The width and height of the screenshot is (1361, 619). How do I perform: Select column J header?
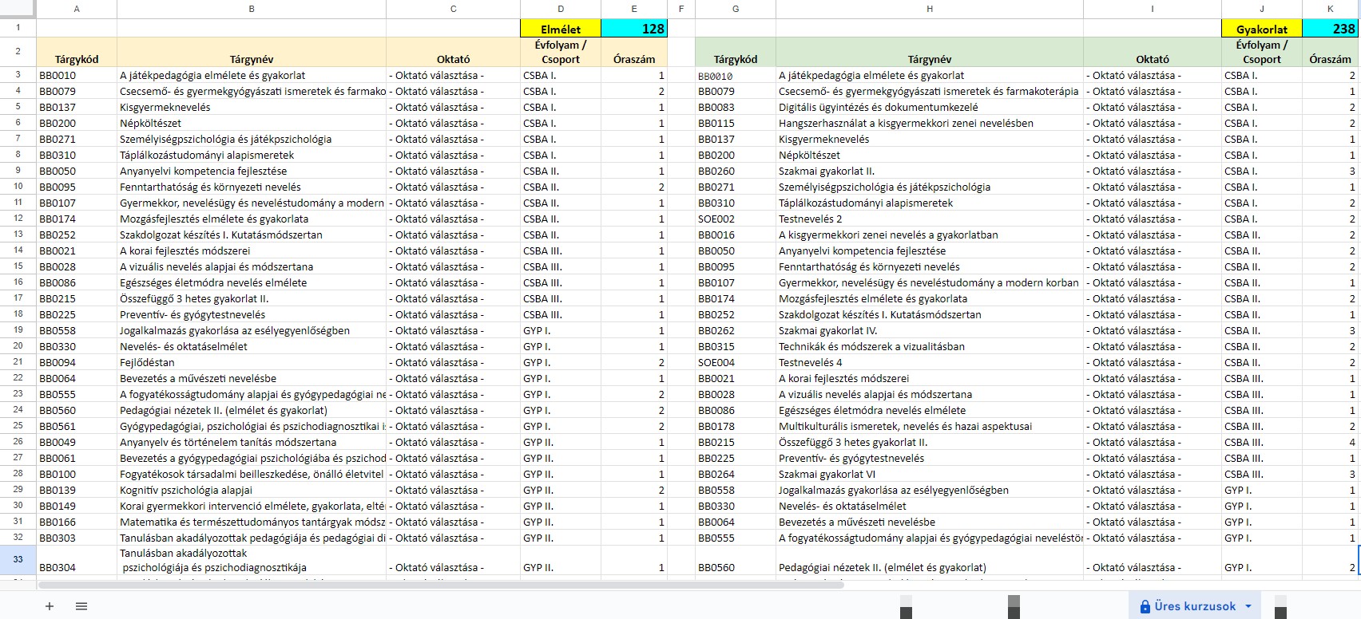click(x=1262, y=9)
